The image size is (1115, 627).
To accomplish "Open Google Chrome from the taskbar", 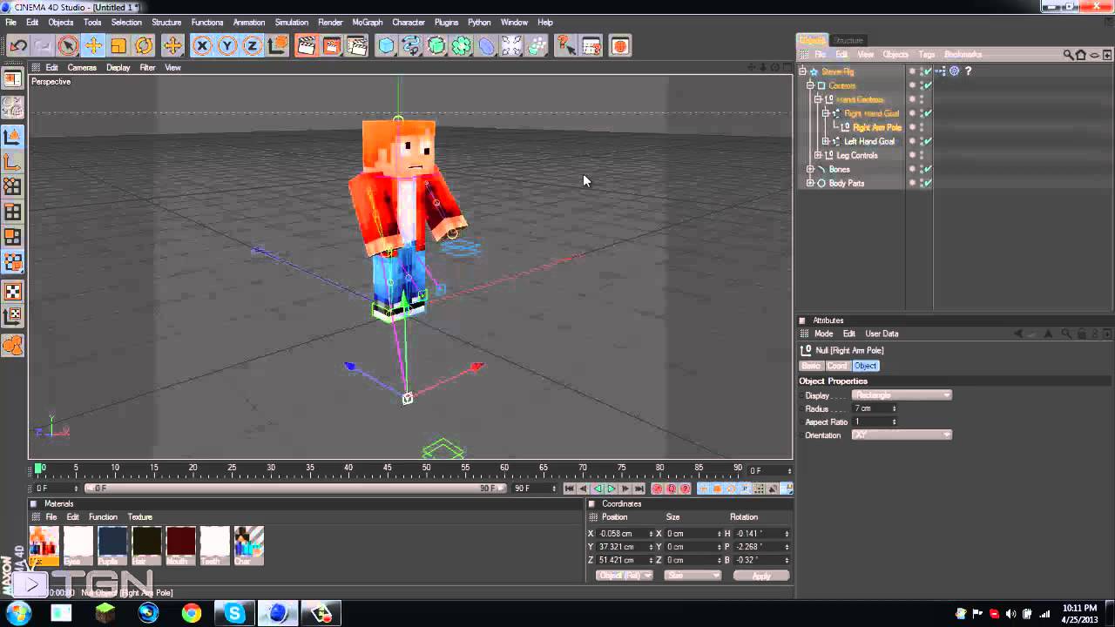I will tap(191, 614).
